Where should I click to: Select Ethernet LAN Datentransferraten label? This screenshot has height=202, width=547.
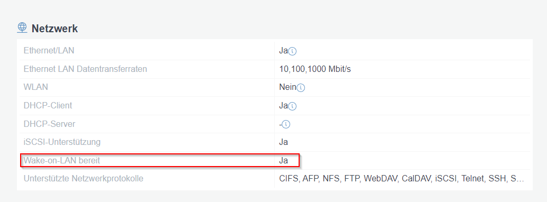85,69
